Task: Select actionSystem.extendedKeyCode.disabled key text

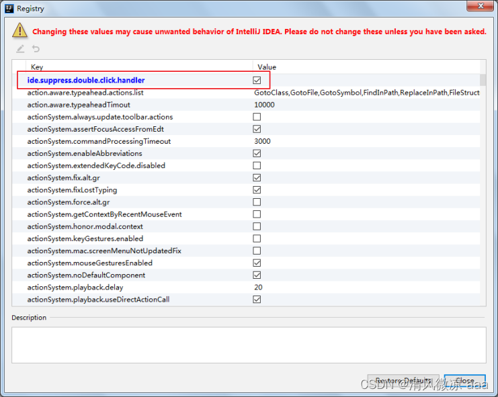Action: pos(96,166)
